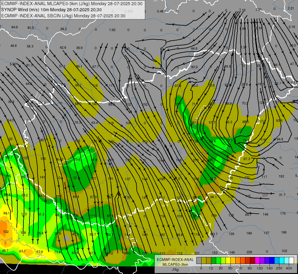Click the legend scale value 120

tap(260, 268)
